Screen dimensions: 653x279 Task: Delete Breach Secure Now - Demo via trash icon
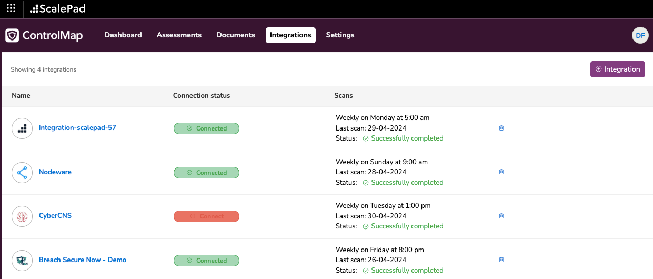point(501,260)
